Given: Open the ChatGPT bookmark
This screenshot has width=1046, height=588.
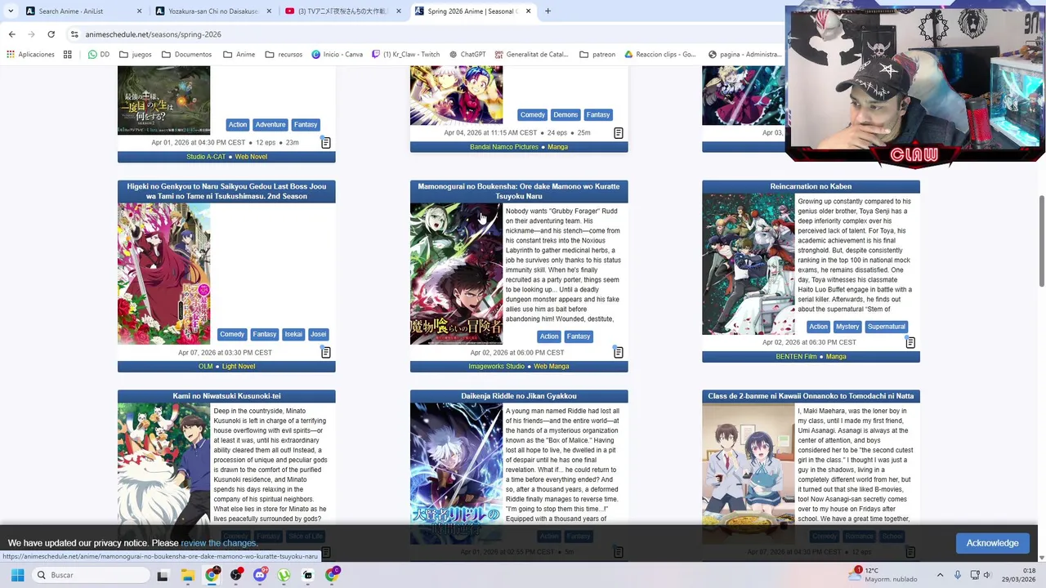Looking at the screenshot, I should [x=467, y=55].
